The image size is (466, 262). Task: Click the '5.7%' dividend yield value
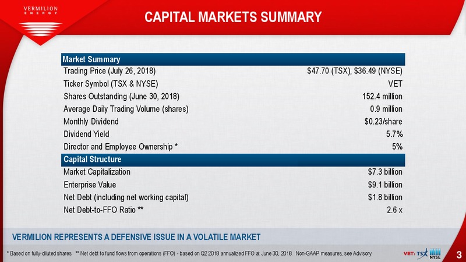[394, 134]
